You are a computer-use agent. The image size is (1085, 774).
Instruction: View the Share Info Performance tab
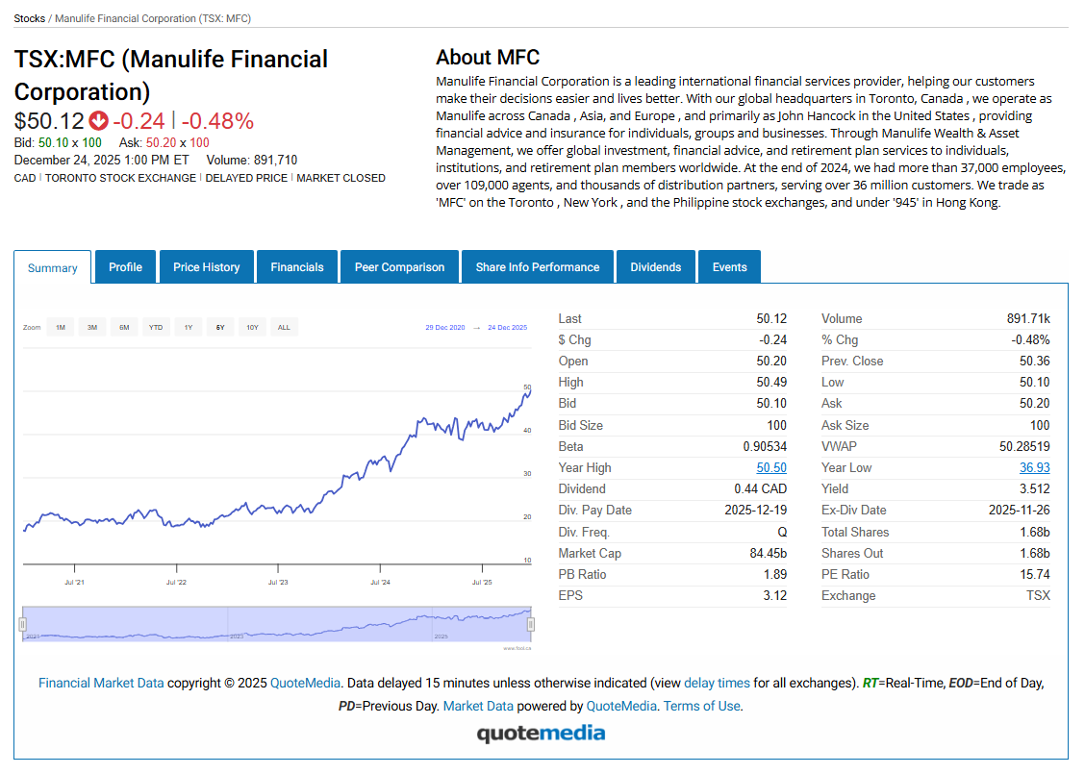[537, 267]
